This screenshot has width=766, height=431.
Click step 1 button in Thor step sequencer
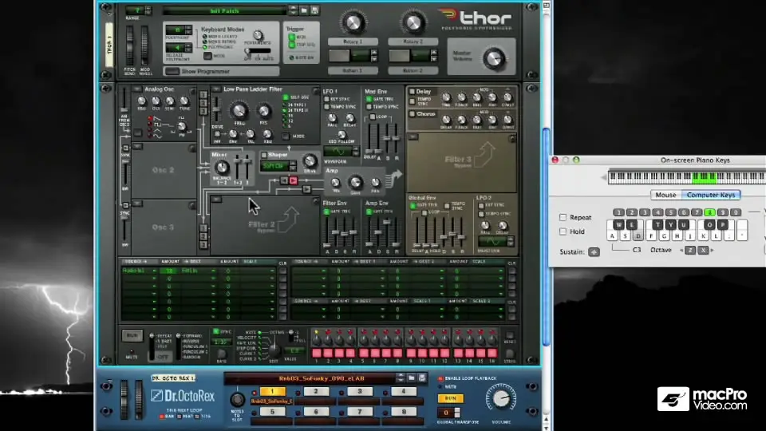coord(317,353)
